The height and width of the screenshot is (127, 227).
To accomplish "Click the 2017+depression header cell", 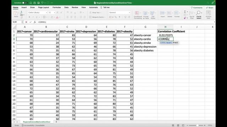I will (86, 31).
